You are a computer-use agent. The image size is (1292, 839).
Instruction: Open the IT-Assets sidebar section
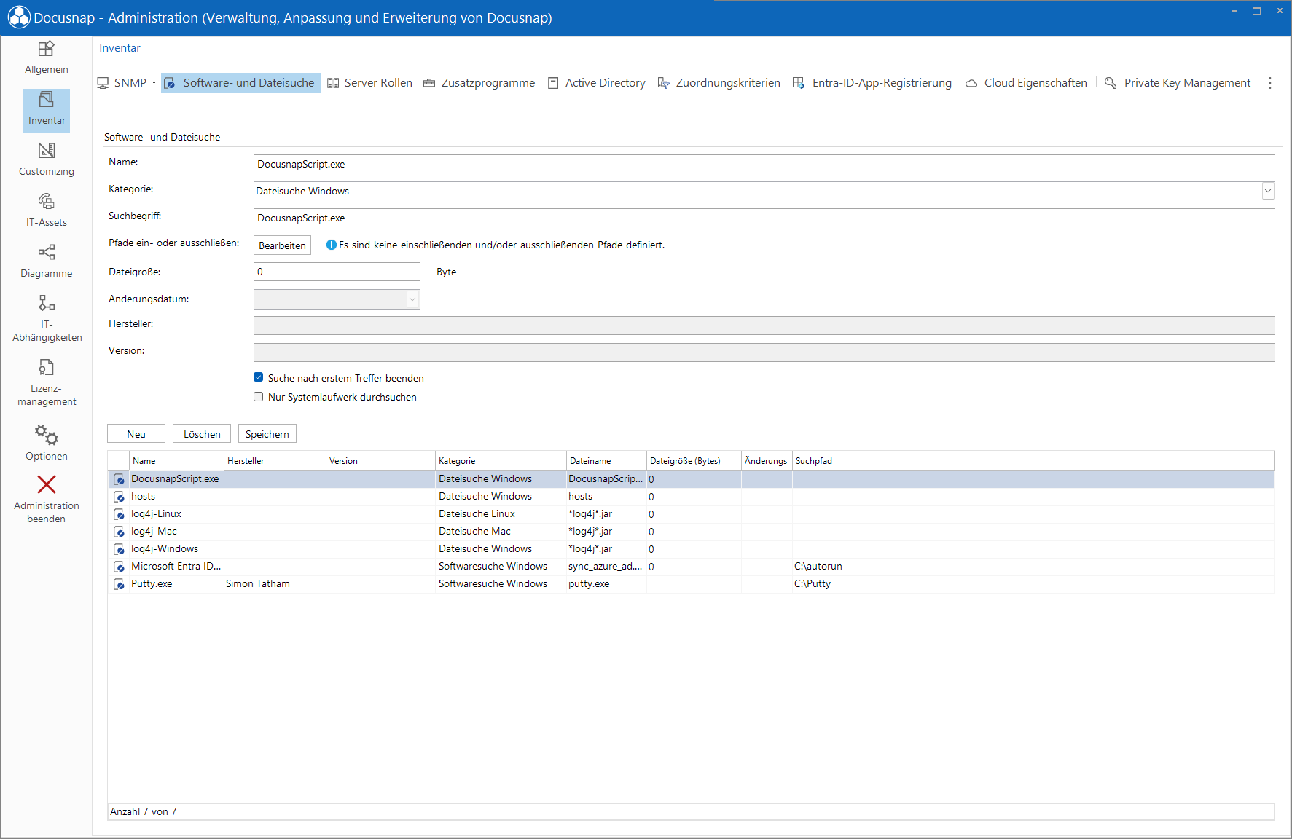coord(46,211)
